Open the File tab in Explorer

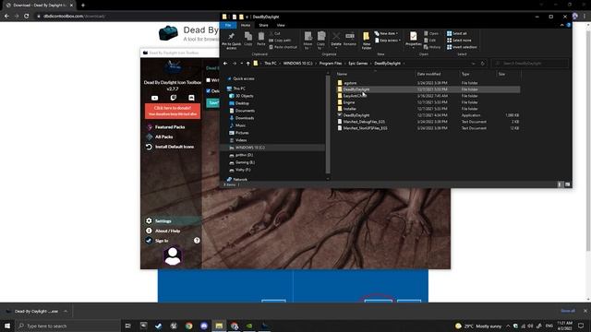click(228, 25)
